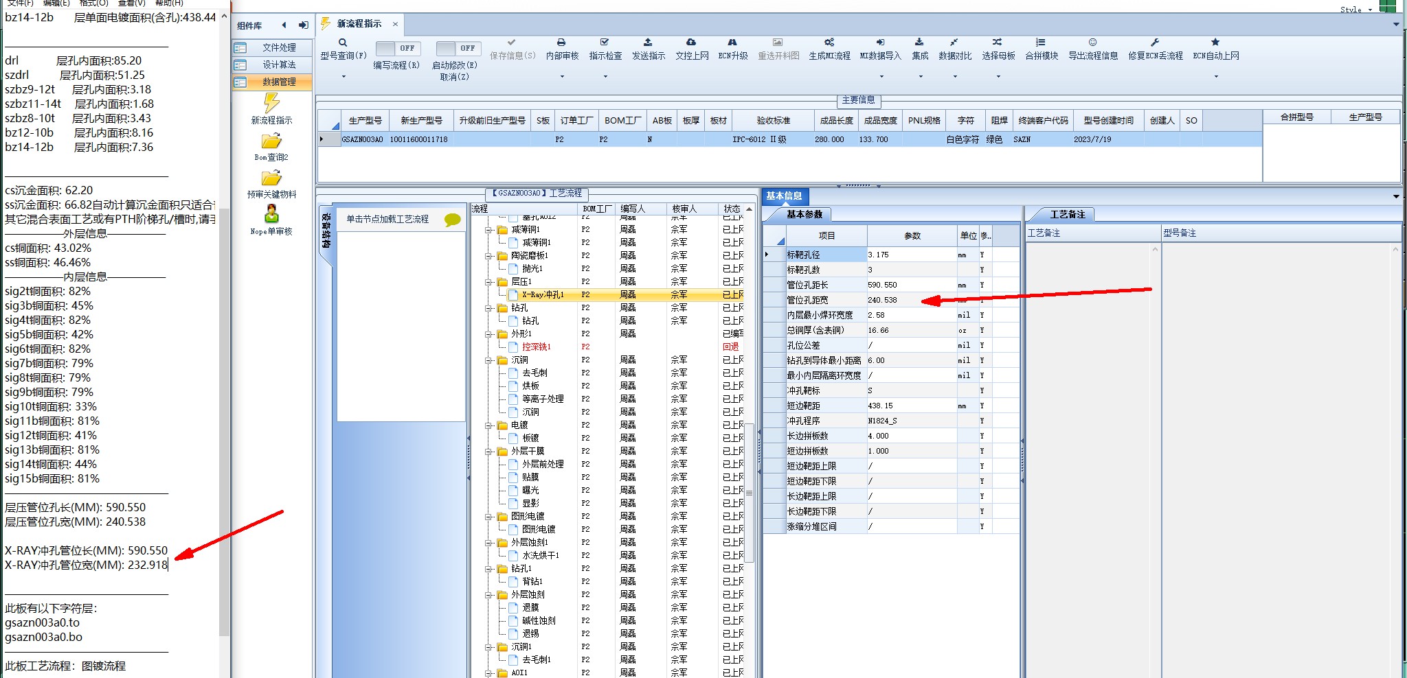This screenshot has height=678, width=1407.
Task: Click the 内部审核 printer icon
Action: (x=561, y=43)
